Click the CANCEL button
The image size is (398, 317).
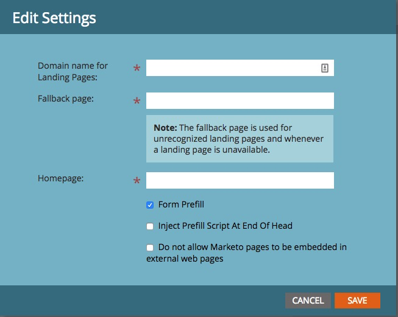point(308,301)
